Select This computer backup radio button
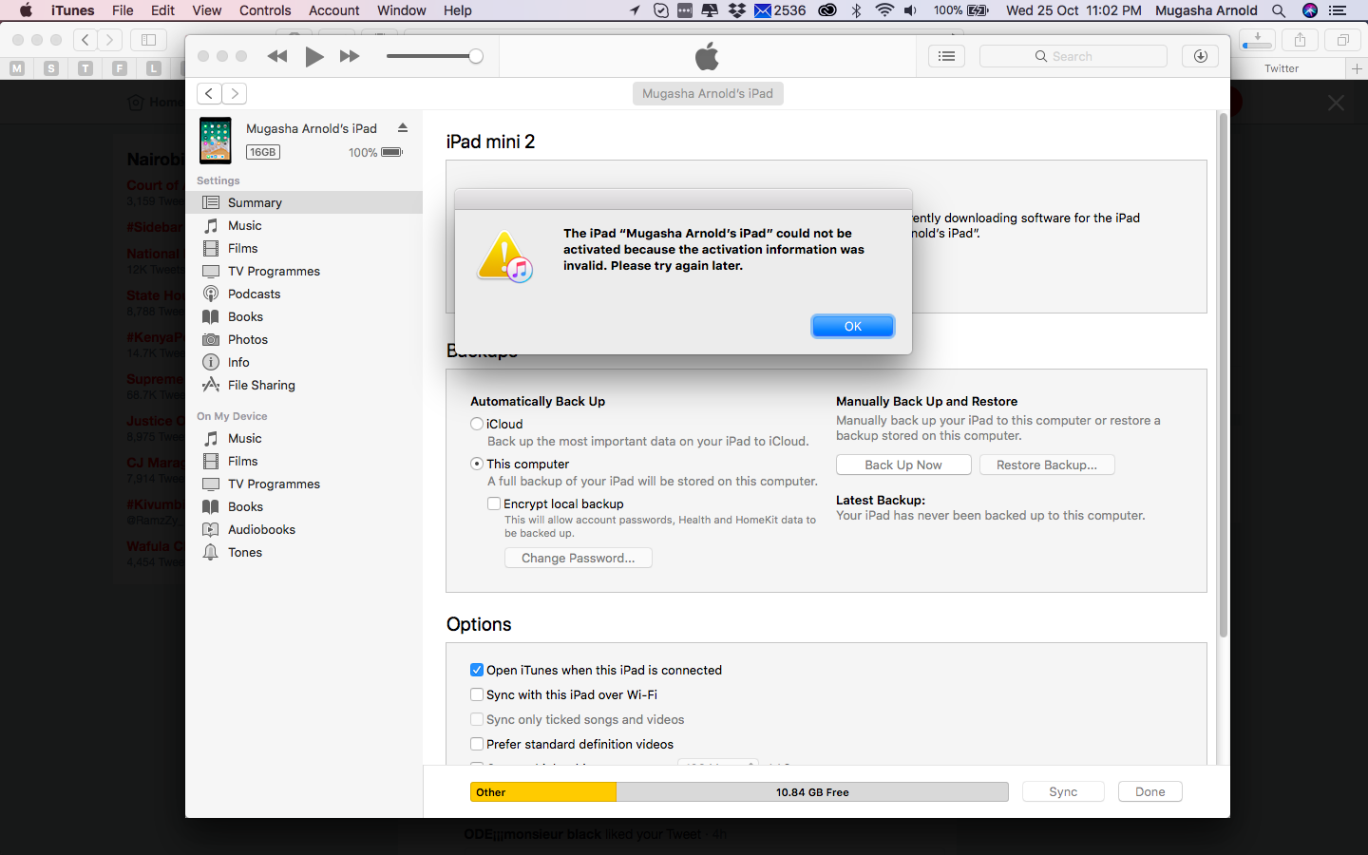Screen dimensions: 1368x855 [477, 464]
